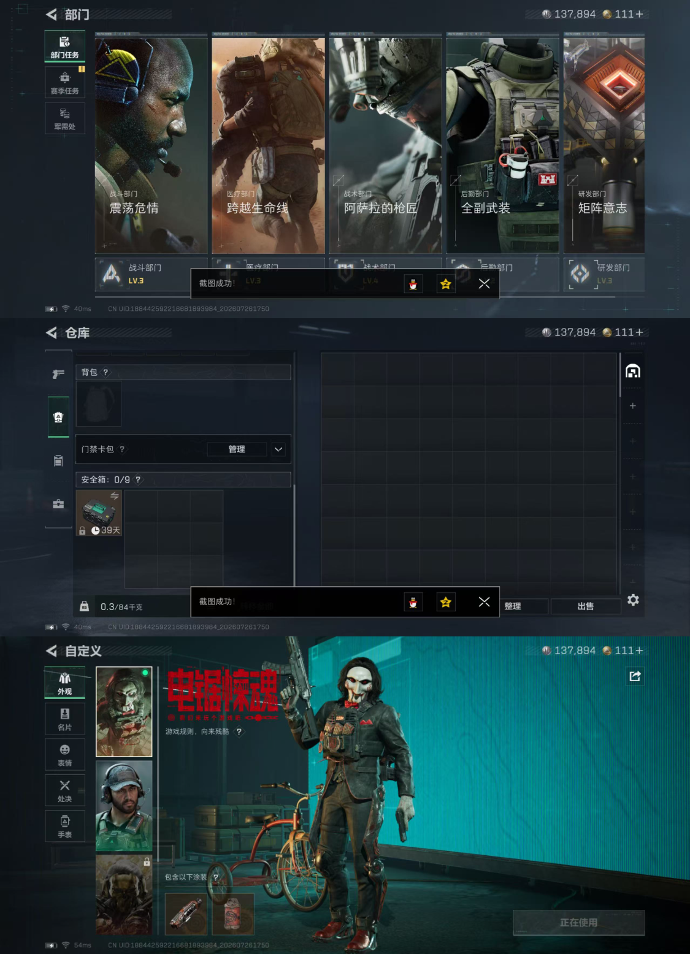Show help for 背包
The height and width of the screenshot is (954, 690).
[x=105, y=372]
